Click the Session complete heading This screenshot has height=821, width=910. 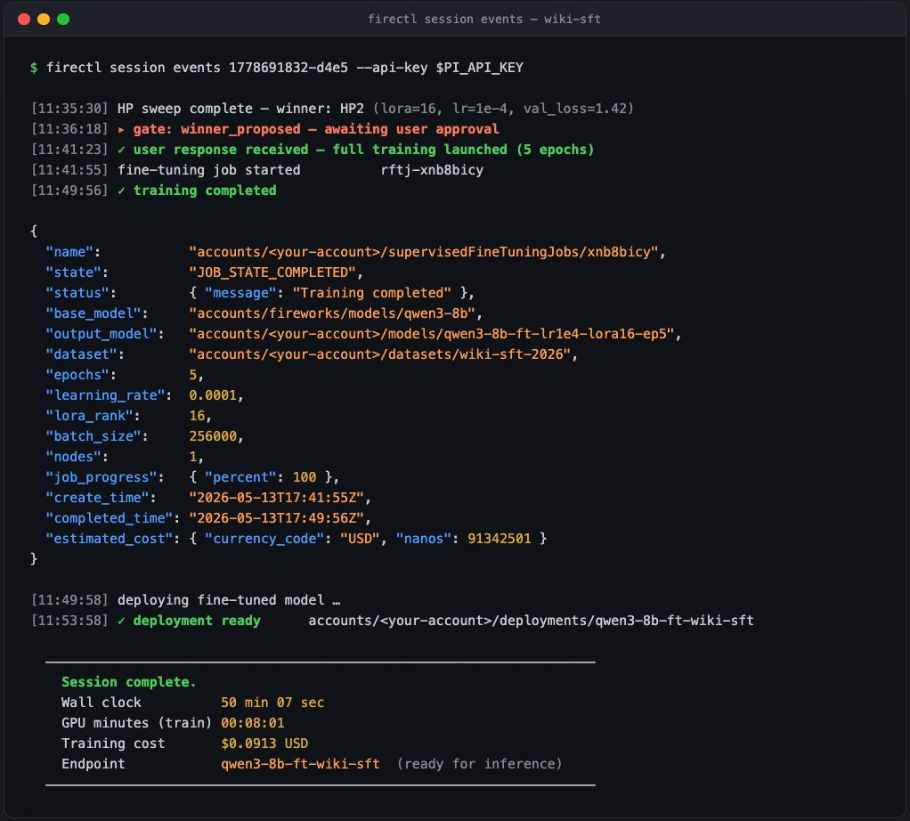[129, 682]
